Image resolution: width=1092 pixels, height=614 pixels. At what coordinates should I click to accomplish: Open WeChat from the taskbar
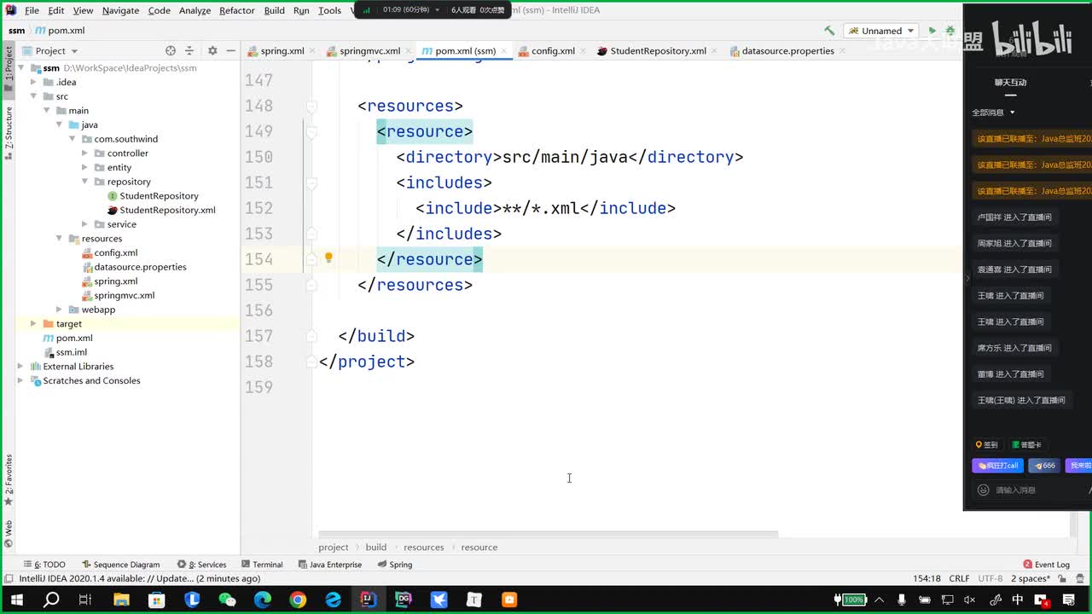pyautogui.click(x=227, y=600)
